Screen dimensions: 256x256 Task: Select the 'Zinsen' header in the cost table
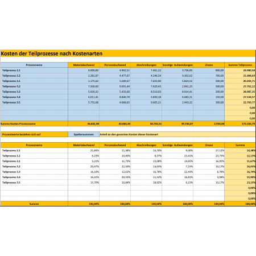[x=209, y=65]
